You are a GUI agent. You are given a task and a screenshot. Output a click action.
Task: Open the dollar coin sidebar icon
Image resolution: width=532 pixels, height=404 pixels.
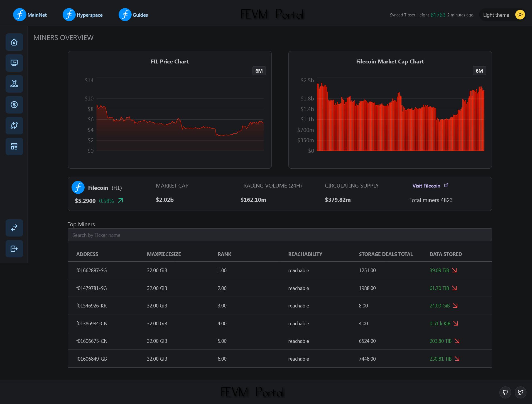coord(14,105)
